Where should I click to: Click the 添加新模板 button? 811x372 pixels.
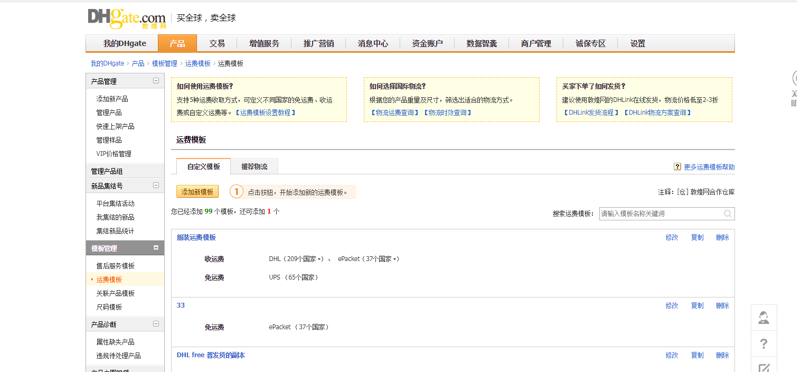coord(197,191)
